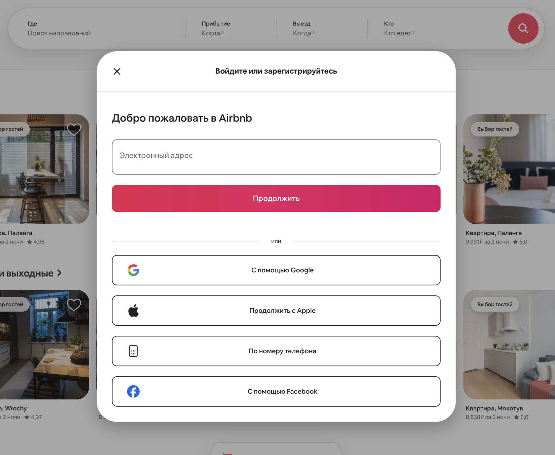The height and width of the screenshot is (455, 555).
Task: Select По номеру телефона login option
Action: coord(276,351)
